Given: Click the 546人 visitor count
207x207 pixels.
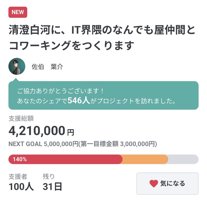Looking at the screenshot, I should point(79,101).
